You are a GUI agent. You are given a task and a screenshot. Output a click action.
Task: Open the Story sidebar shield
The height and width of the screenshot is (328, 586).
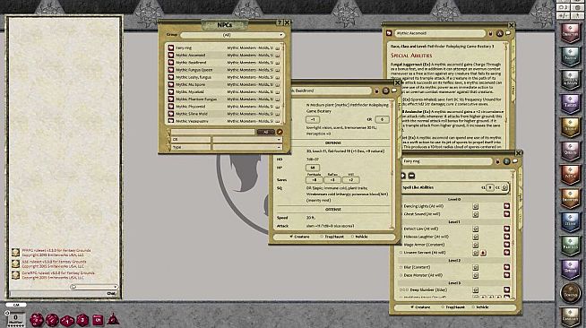point(570,128)
